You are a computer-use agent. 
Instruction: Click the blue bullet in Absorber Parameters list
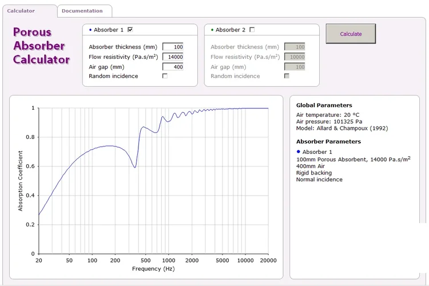tap(298, 152)
